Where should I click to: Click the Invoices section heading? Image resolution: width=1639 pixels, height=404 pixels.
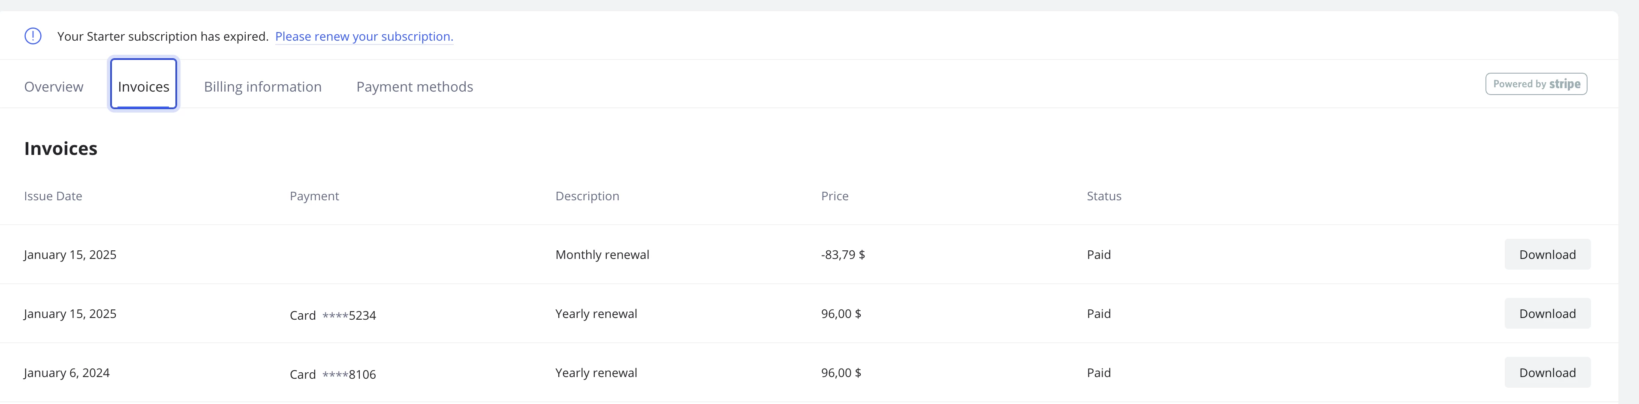pos(60,149)
